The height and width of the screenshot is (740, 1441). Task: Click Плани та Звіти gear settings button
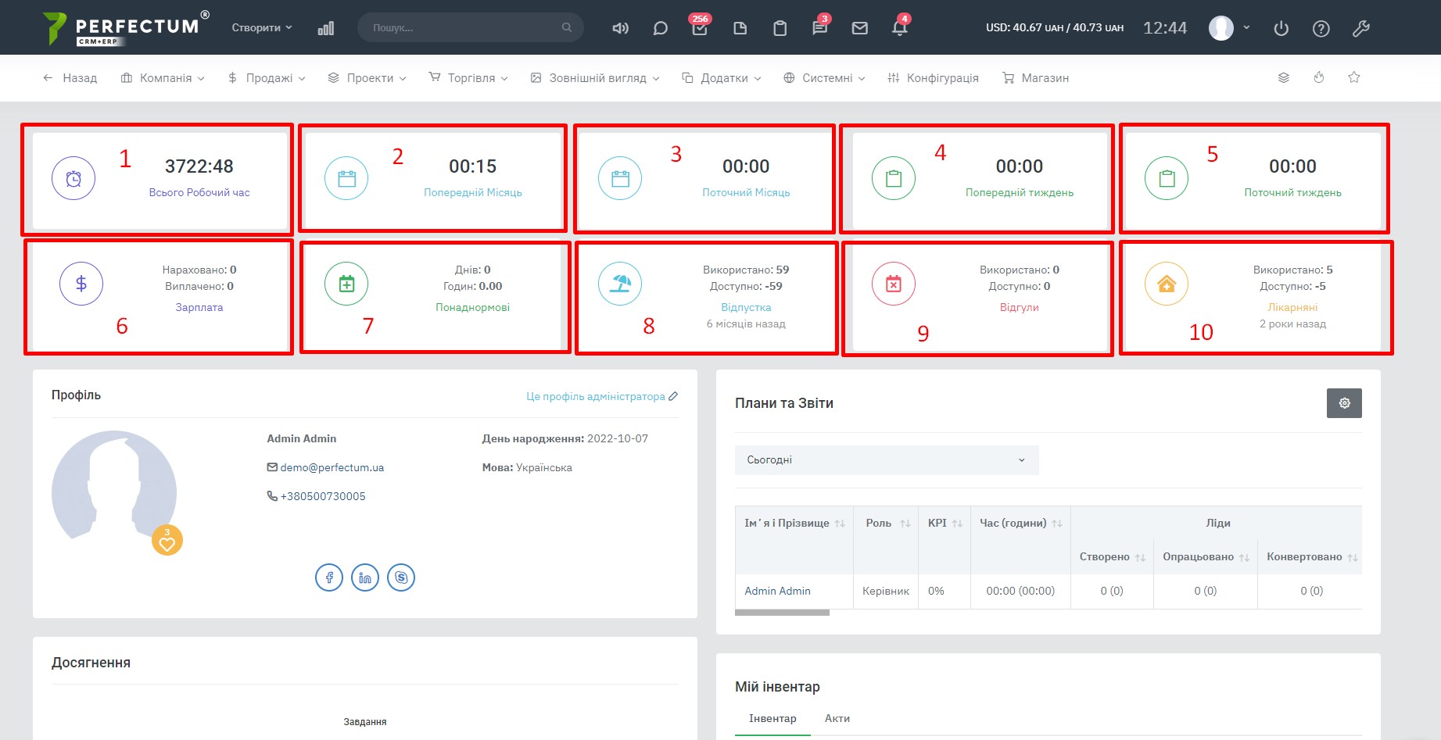coord(1344,403)
